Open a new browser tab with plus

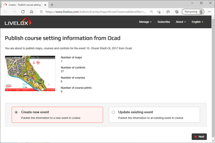point(52,5)
